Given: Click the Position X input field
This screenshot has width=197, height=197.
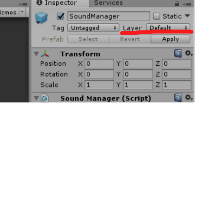Looking at the screenshot, I should pyautogui.click(x=99, y=63).
